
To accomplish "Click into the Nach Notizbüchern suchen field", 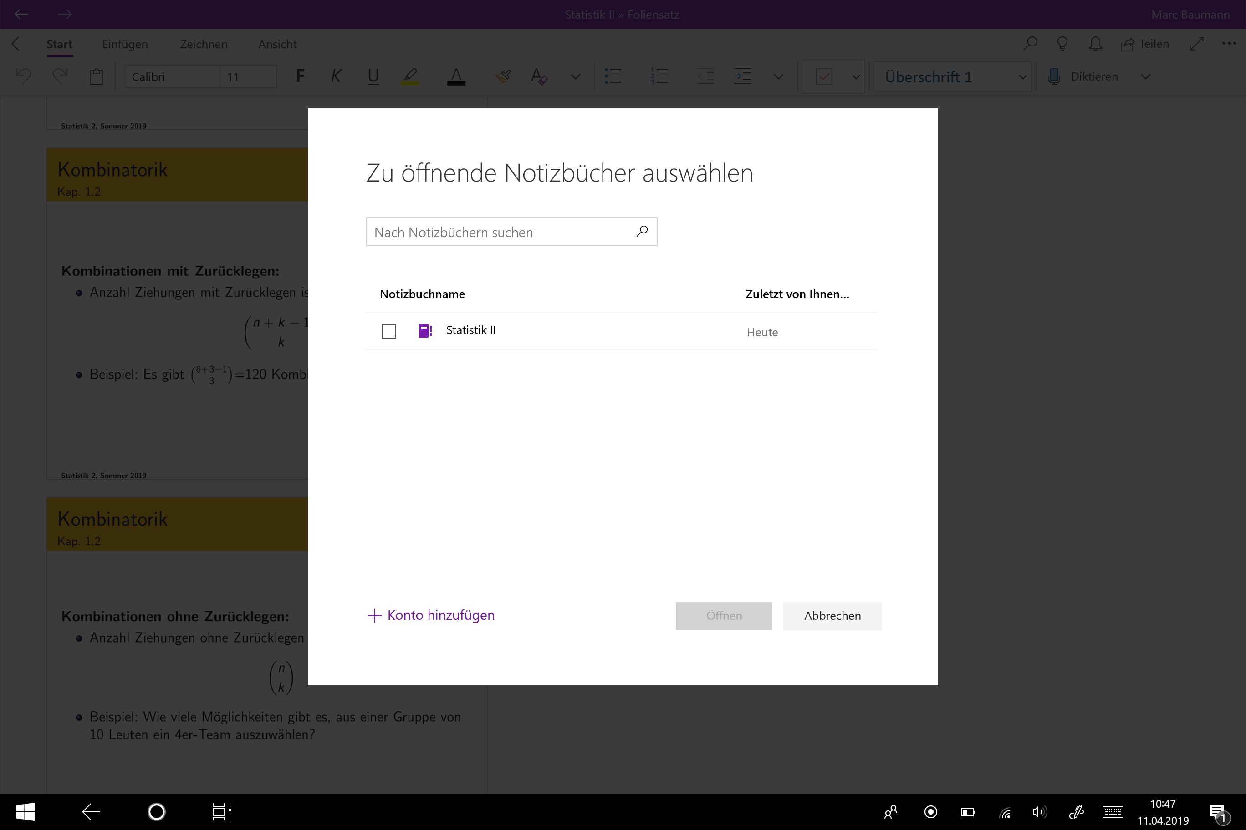I will tap(498, 232).
